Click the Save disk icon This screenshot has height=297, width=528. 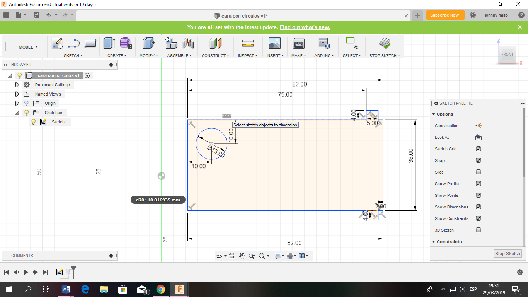coord(36,15)
